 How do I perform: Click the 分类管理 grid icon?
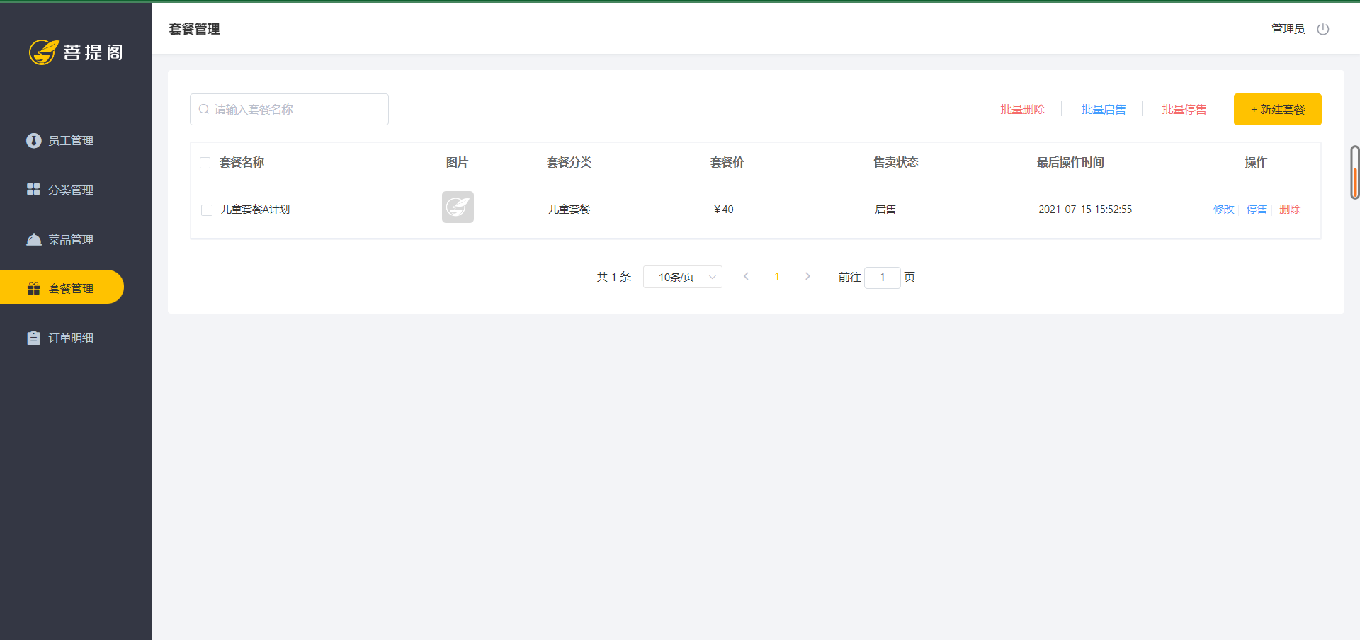(33, 189)
